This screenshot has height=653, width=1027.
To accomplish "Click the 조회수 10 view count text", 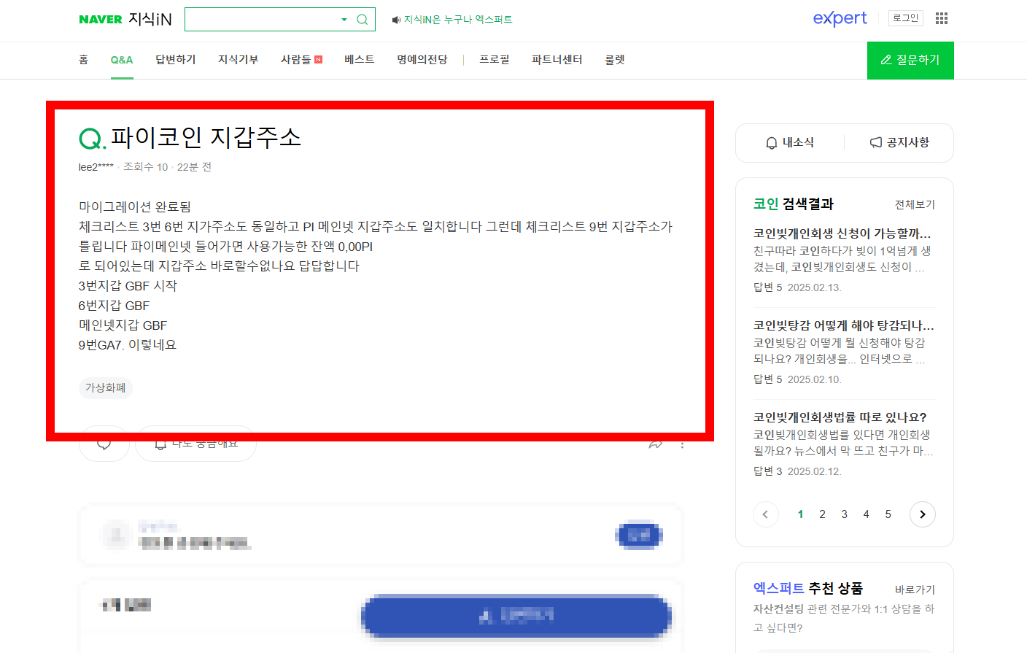I will (146, 167).
